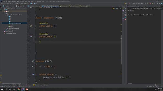Open the Run menu
The height and width of the screenshot is (91, 163).
tap(29, 1)
